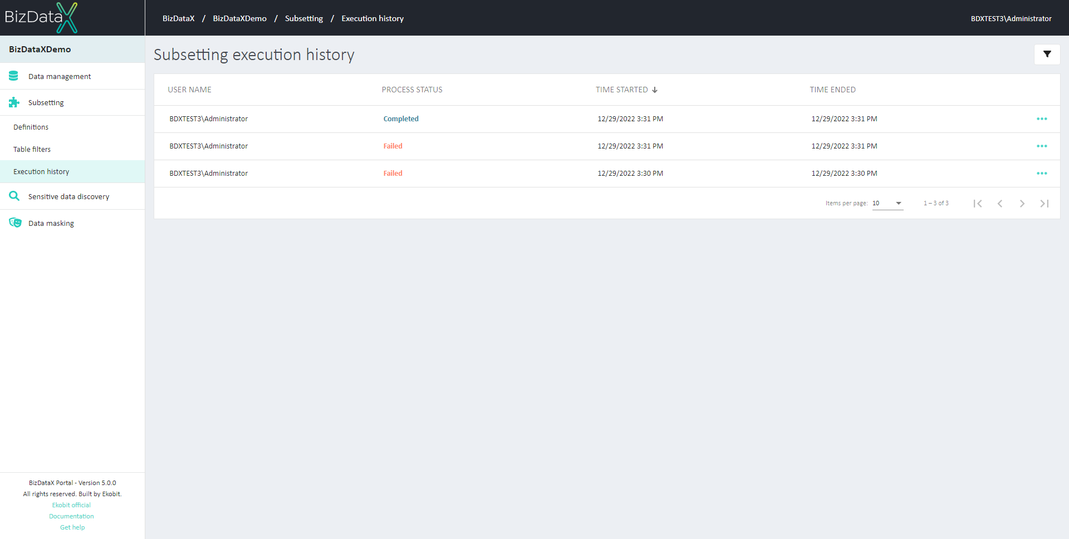This screenshot has height=539, width=1069.
Task: Click BDXTEST3\Administrator user in header
Action: 1011,18
